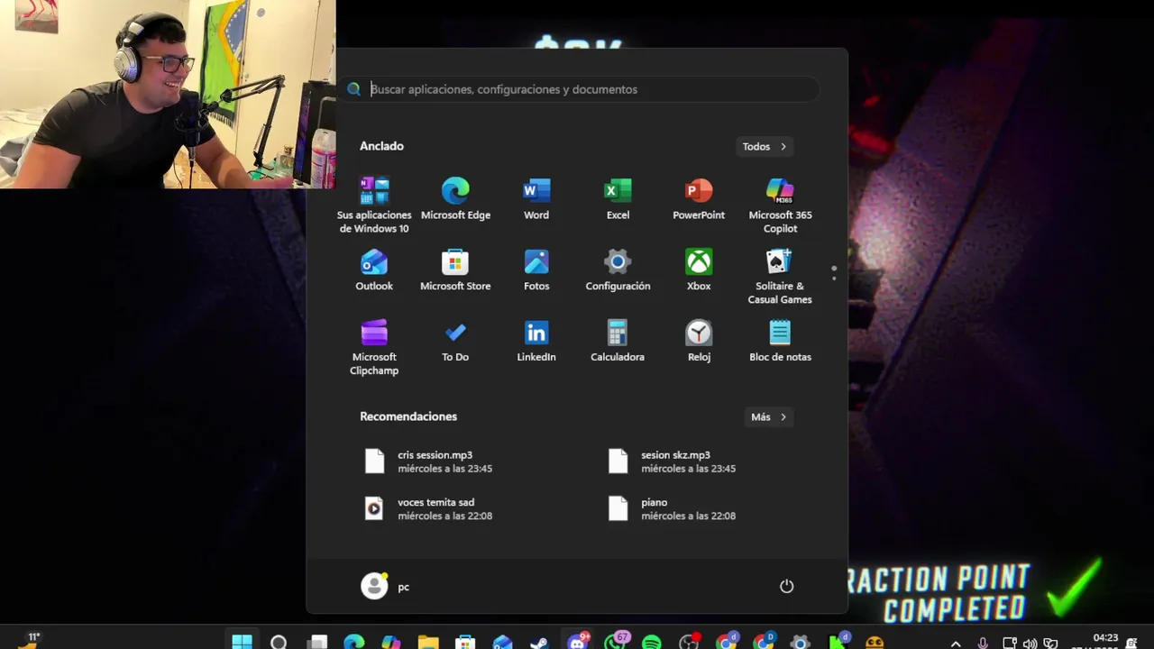
Task: Launch Calculadora
Action: click(618, 342)
